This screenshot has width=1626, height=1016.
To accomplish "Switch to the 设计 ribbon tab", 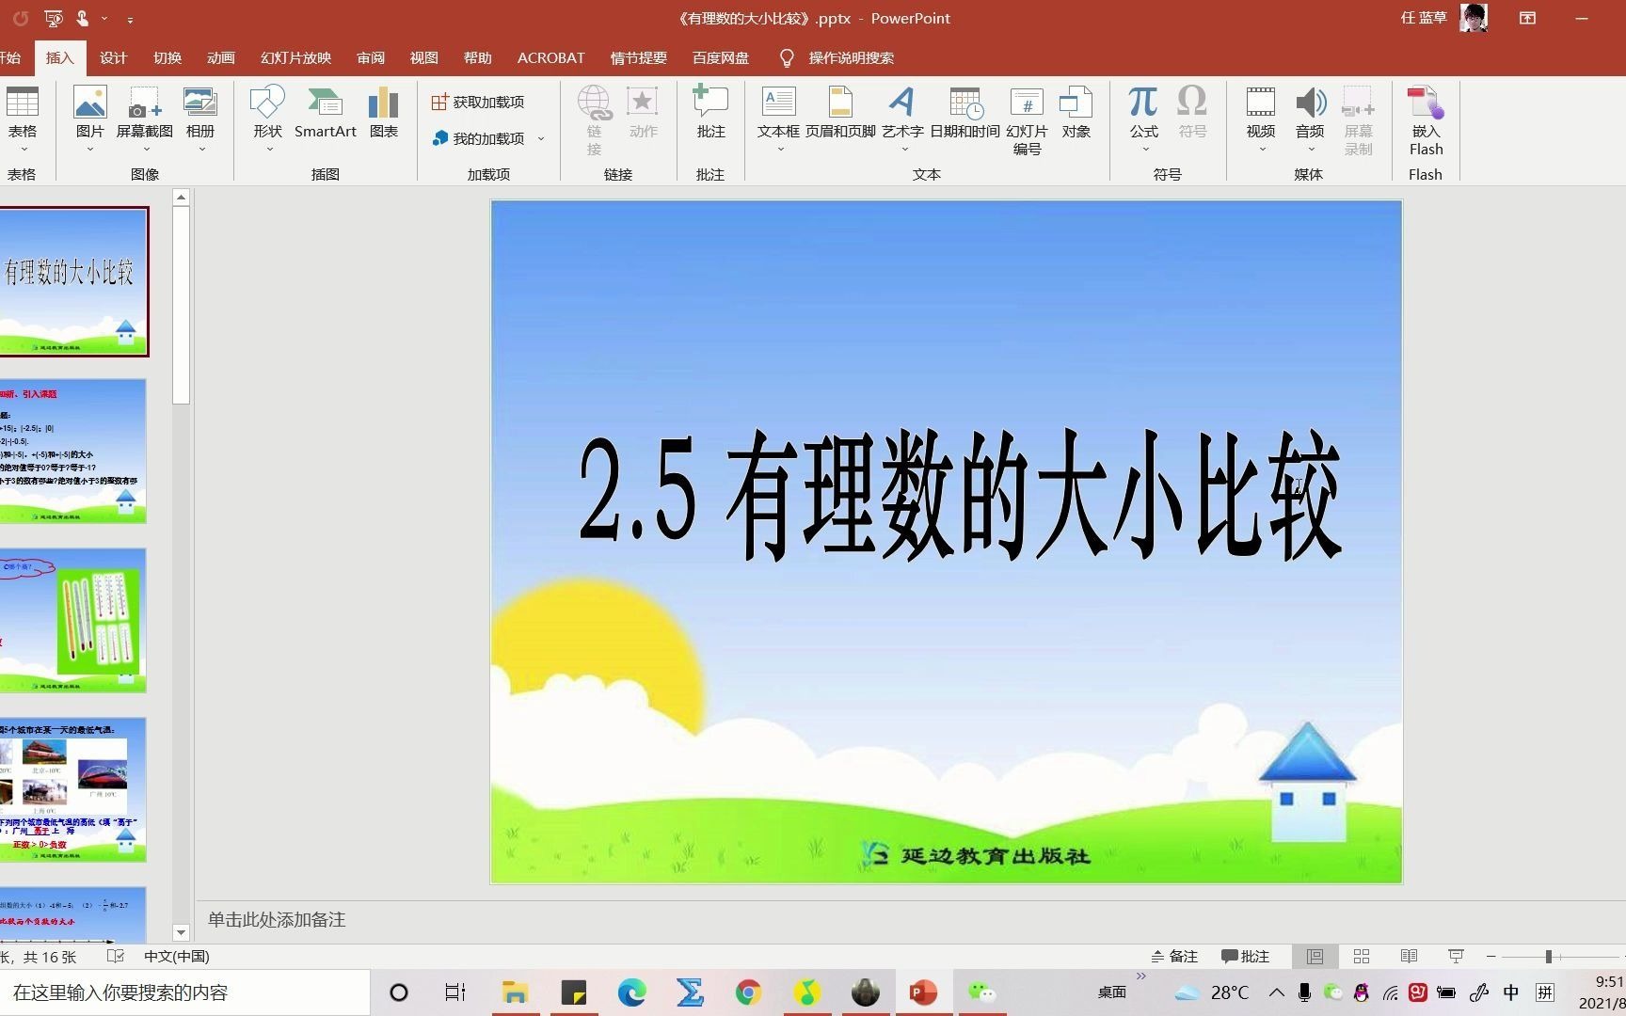I will coord(113,57).
